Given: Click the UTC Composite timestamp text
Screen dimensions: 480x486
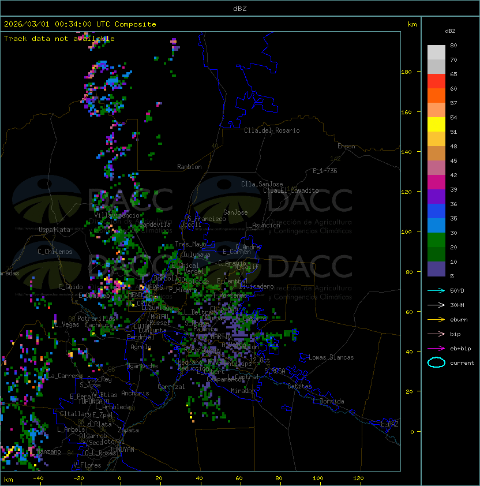Looking at the screenshot, I should pyautogui.click(x=80, y=24).
